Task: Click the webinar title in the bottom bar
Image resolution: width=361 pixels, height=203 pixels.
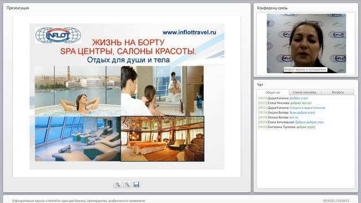Action: 79,201
